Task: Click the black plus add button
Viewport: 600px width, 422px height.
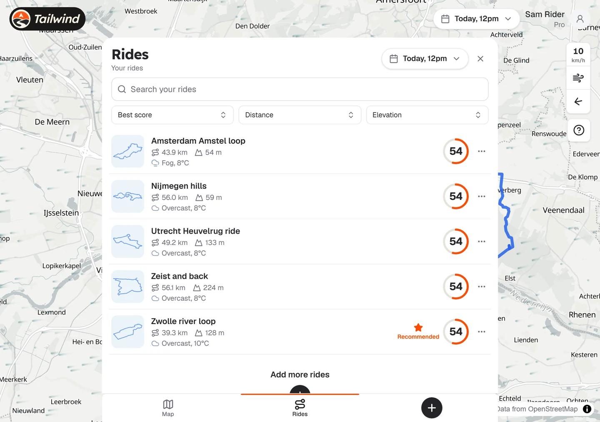Action: (x=432, y=408)
